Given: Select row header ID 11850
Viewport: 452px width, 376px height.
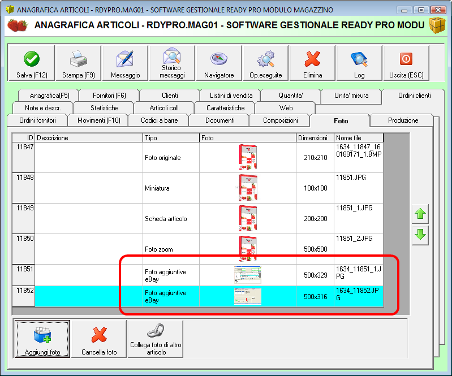Looking at the screenshot, I should click(x=23, y=249).
